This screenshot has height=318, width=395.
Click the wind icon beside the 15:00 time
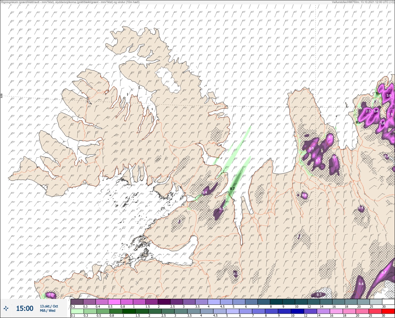[x=6, y=308]
